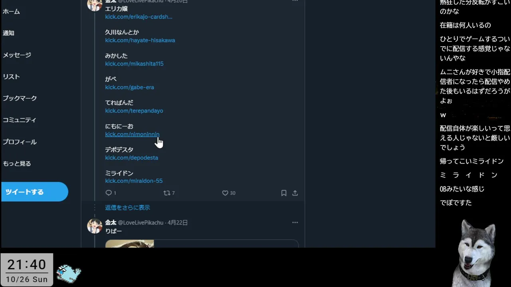Bookmark the tweet with the bookmark icon
Screen dimensions: 511x287
pyautogui.click(x=284, y=193)
